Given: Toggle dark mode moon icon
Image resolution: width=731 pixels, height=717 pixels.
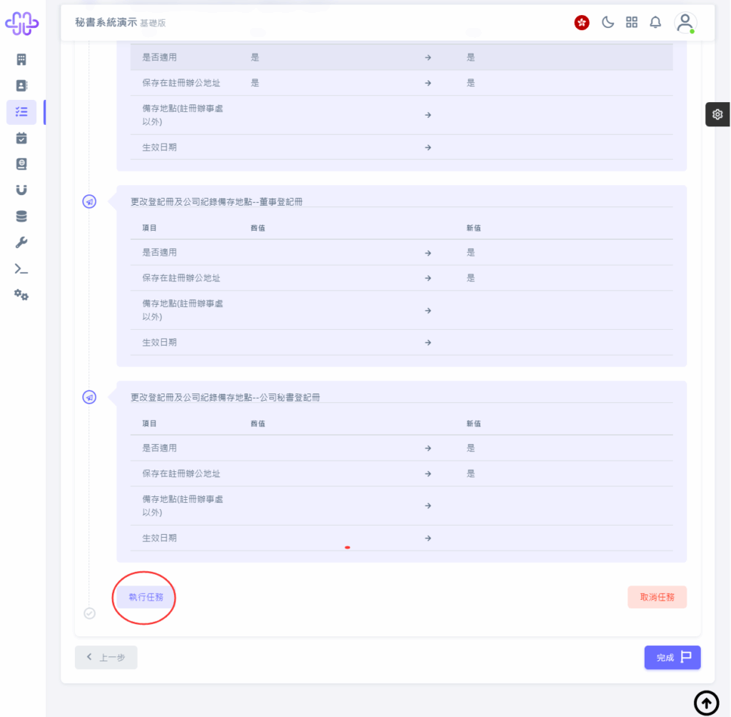Looking at the screenshot, I should pyautogui.click(x=608, y=22).
